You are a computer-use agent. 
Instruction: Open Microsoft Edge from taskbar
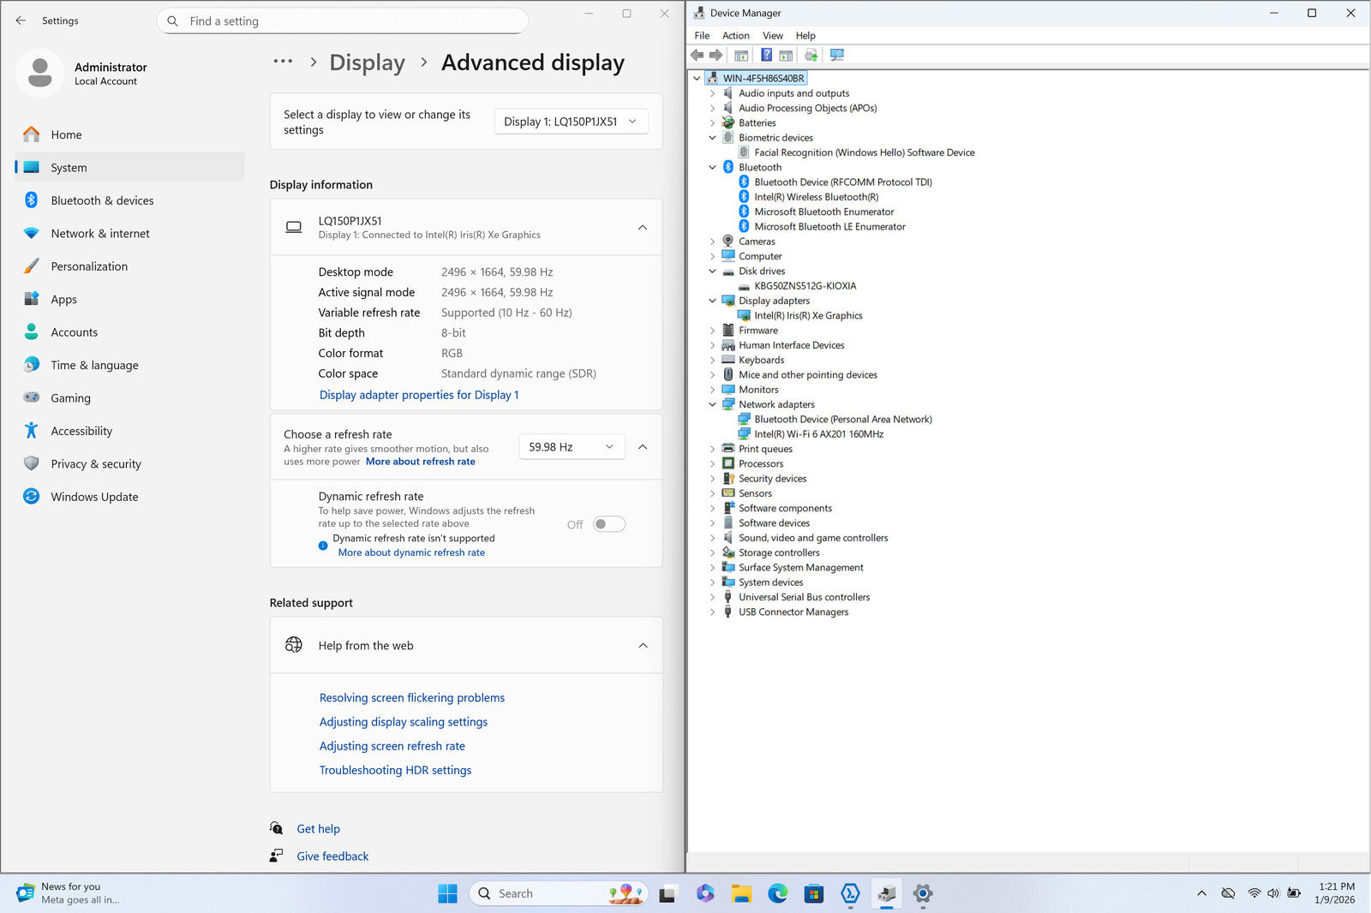[777, 893]
